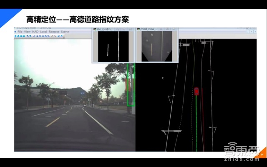
Task: Open the Local menu
Action: tap(43, 32)
